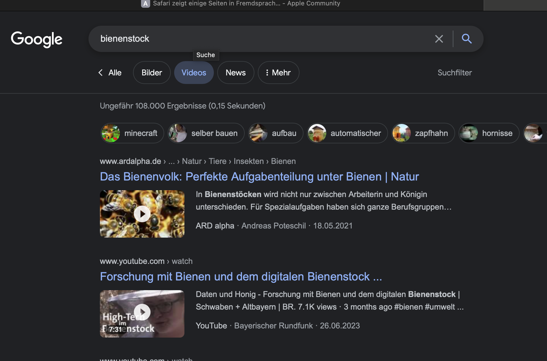Image resolution: width=547 pixels, height=361 pixels.
Task: Clear the search box with the X icon
Action: tap(439, 39)
